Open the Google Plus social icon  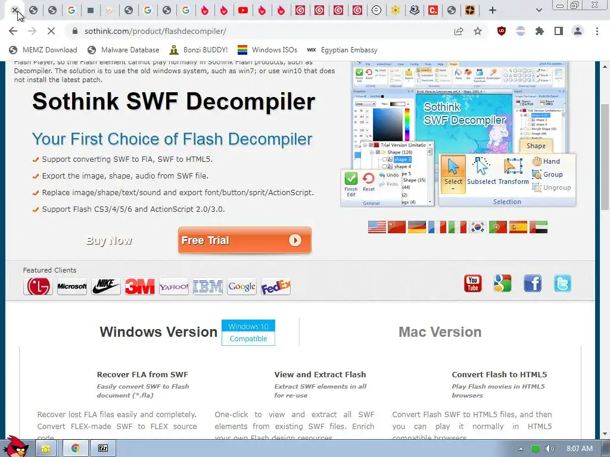coord(503,283)
